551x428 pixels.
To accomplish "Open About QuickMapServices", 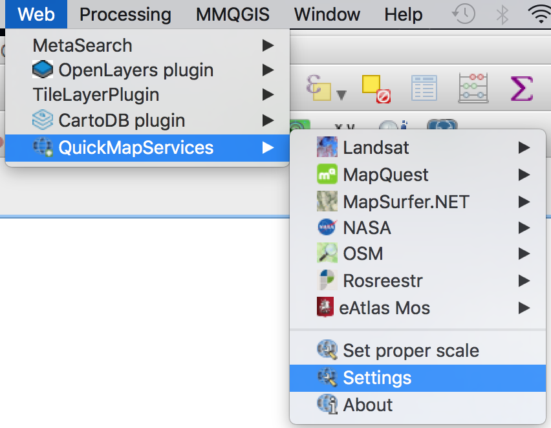I will click(x=367, y=405).
